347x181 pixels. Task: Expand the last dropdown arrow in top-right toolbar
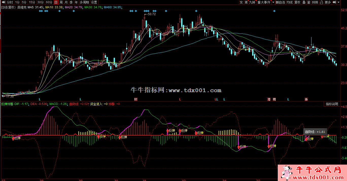(339, 2)
